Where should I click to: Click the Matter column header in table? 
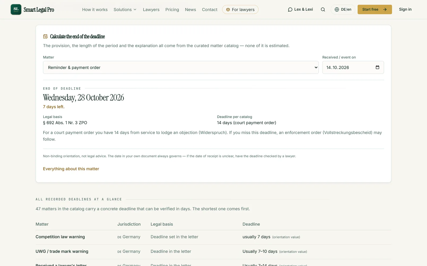[42, 224]
